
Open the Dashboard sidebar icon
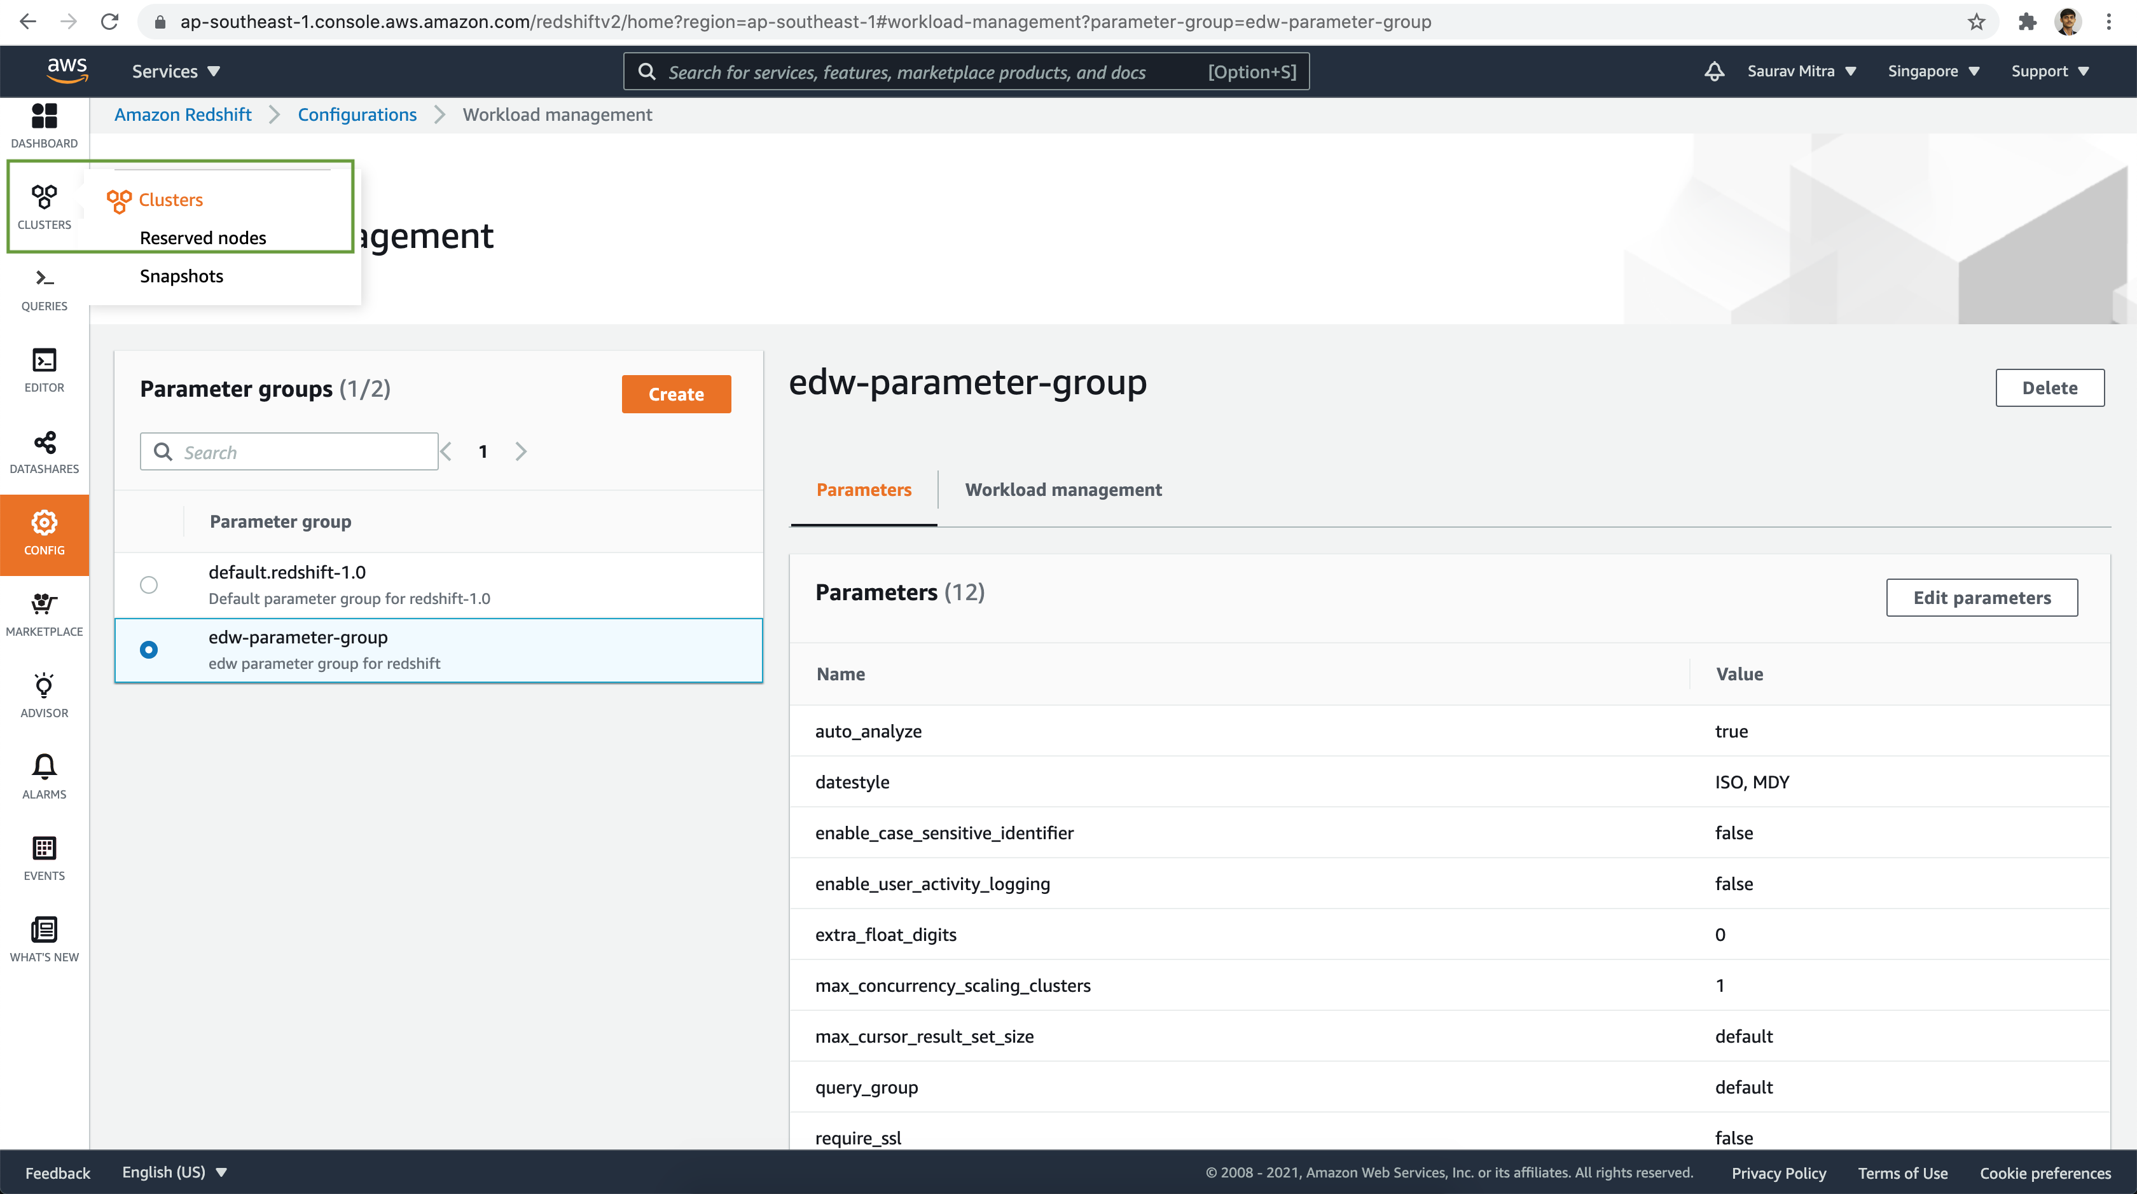click(x=44, y=125)
